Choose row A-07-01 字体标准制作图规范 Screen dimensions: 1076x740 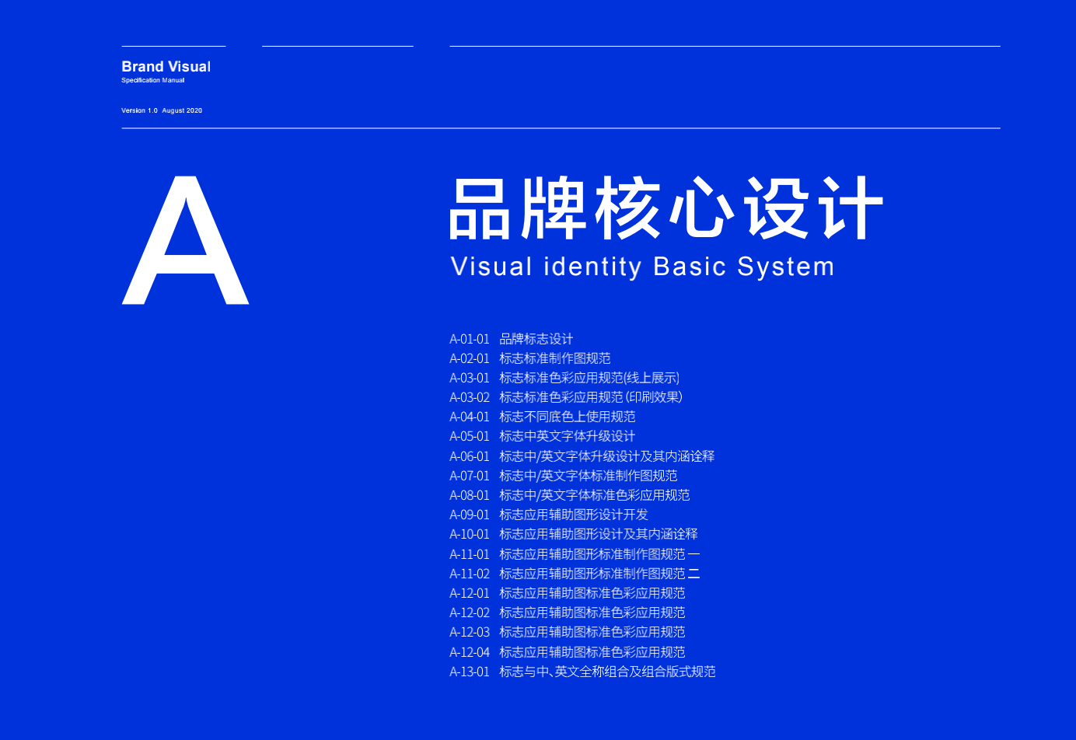pos(564,476)
